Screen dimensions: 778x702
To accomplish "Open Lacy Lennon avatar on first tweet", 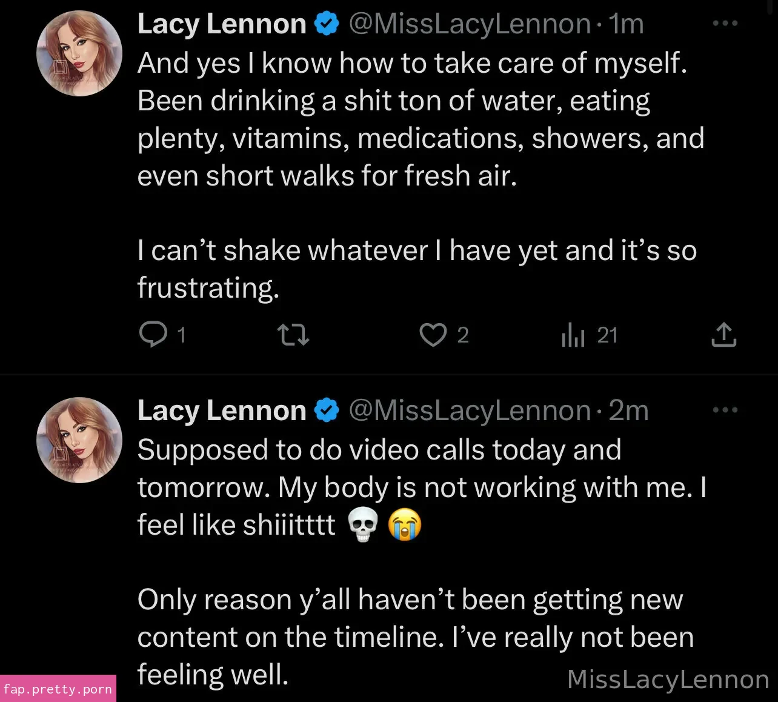I will coord(79,53).
